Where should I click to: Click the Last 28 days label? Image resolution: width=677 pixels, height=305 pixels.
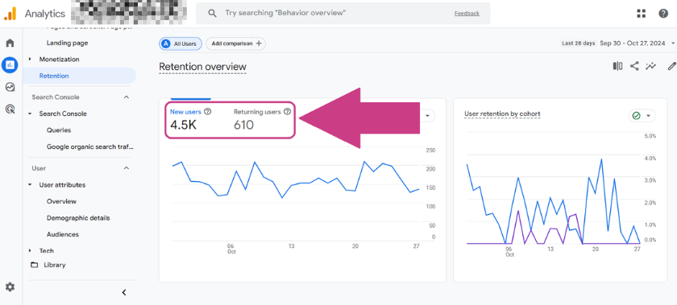coord(578,43)
